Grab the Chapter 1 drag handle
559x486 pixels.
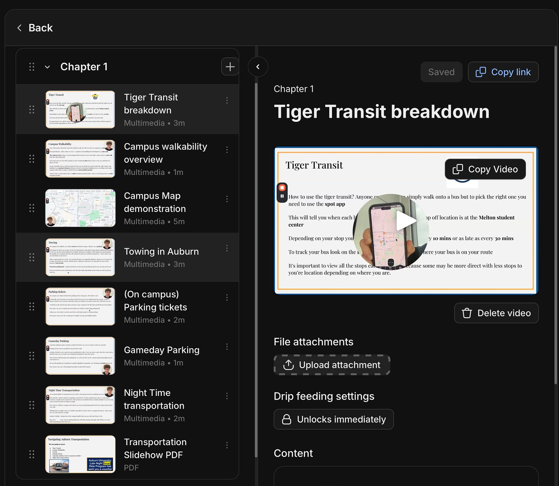point(32,67)
